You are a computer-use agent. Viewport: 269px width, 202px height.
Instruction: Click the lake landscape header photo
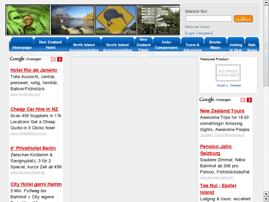tap(73, 20)
